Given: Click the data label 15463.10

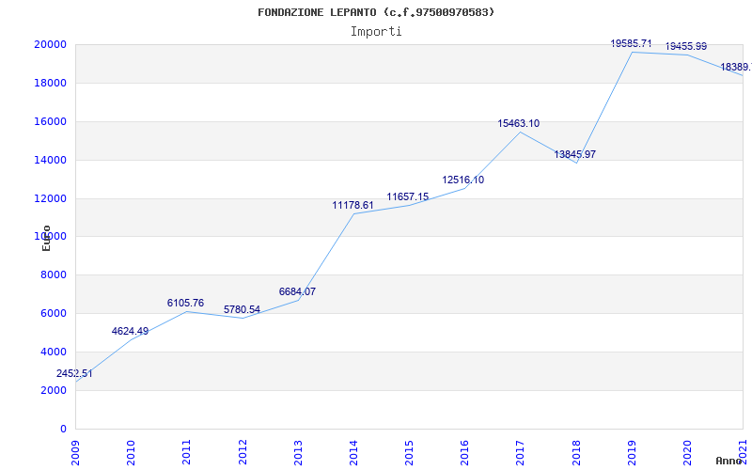Looking at the screenshot, I should tap(519, 123).
